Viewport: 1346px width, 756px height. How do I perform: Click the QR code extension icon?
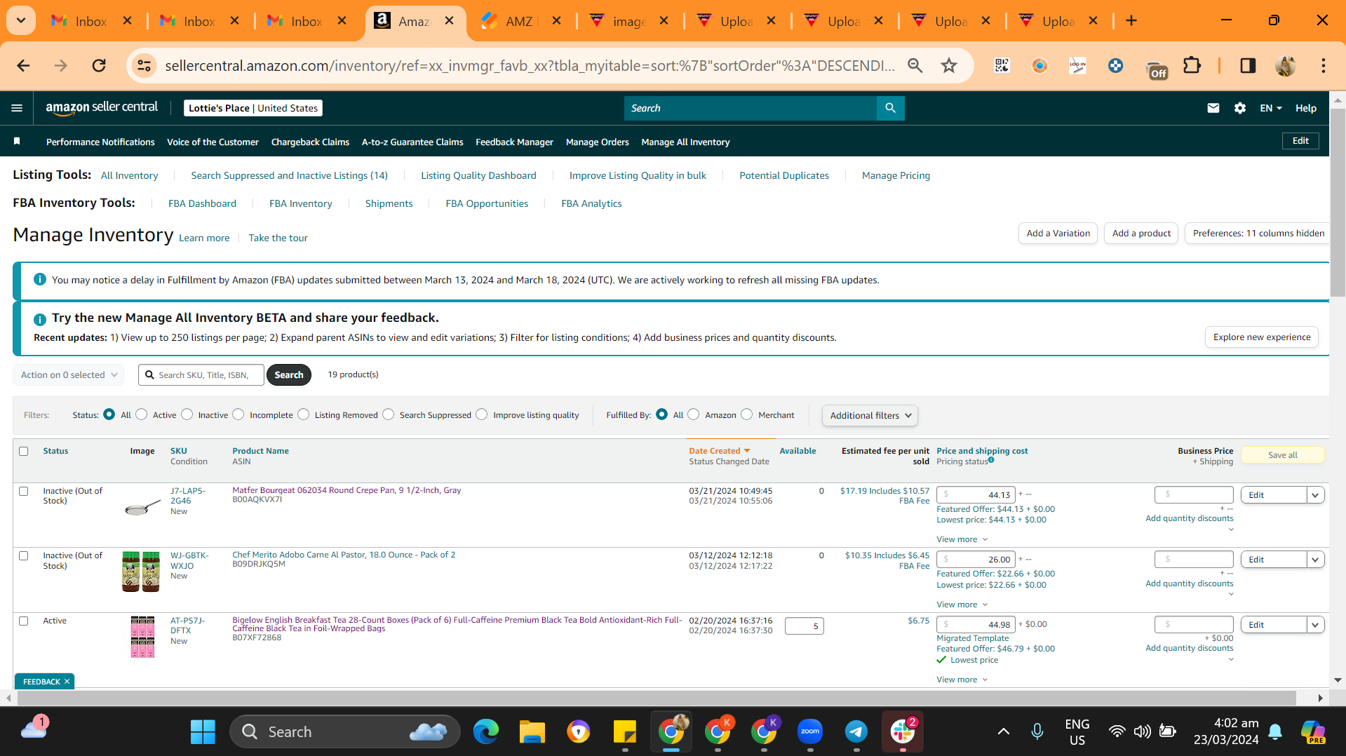[1002, 66]
